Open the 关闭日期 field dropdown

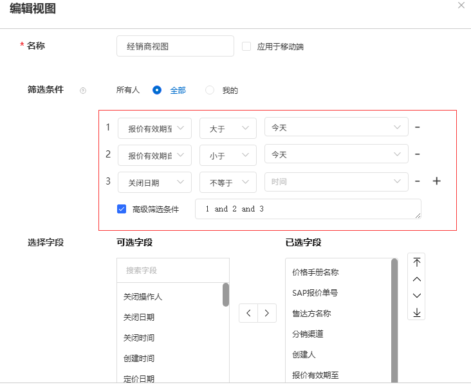tap(154, 182)
